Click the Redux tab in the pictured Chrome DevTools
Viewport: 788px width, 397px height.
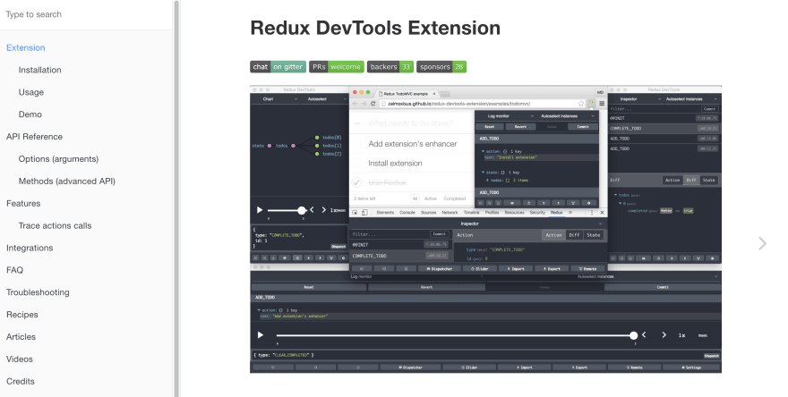[x=556, y=213]
